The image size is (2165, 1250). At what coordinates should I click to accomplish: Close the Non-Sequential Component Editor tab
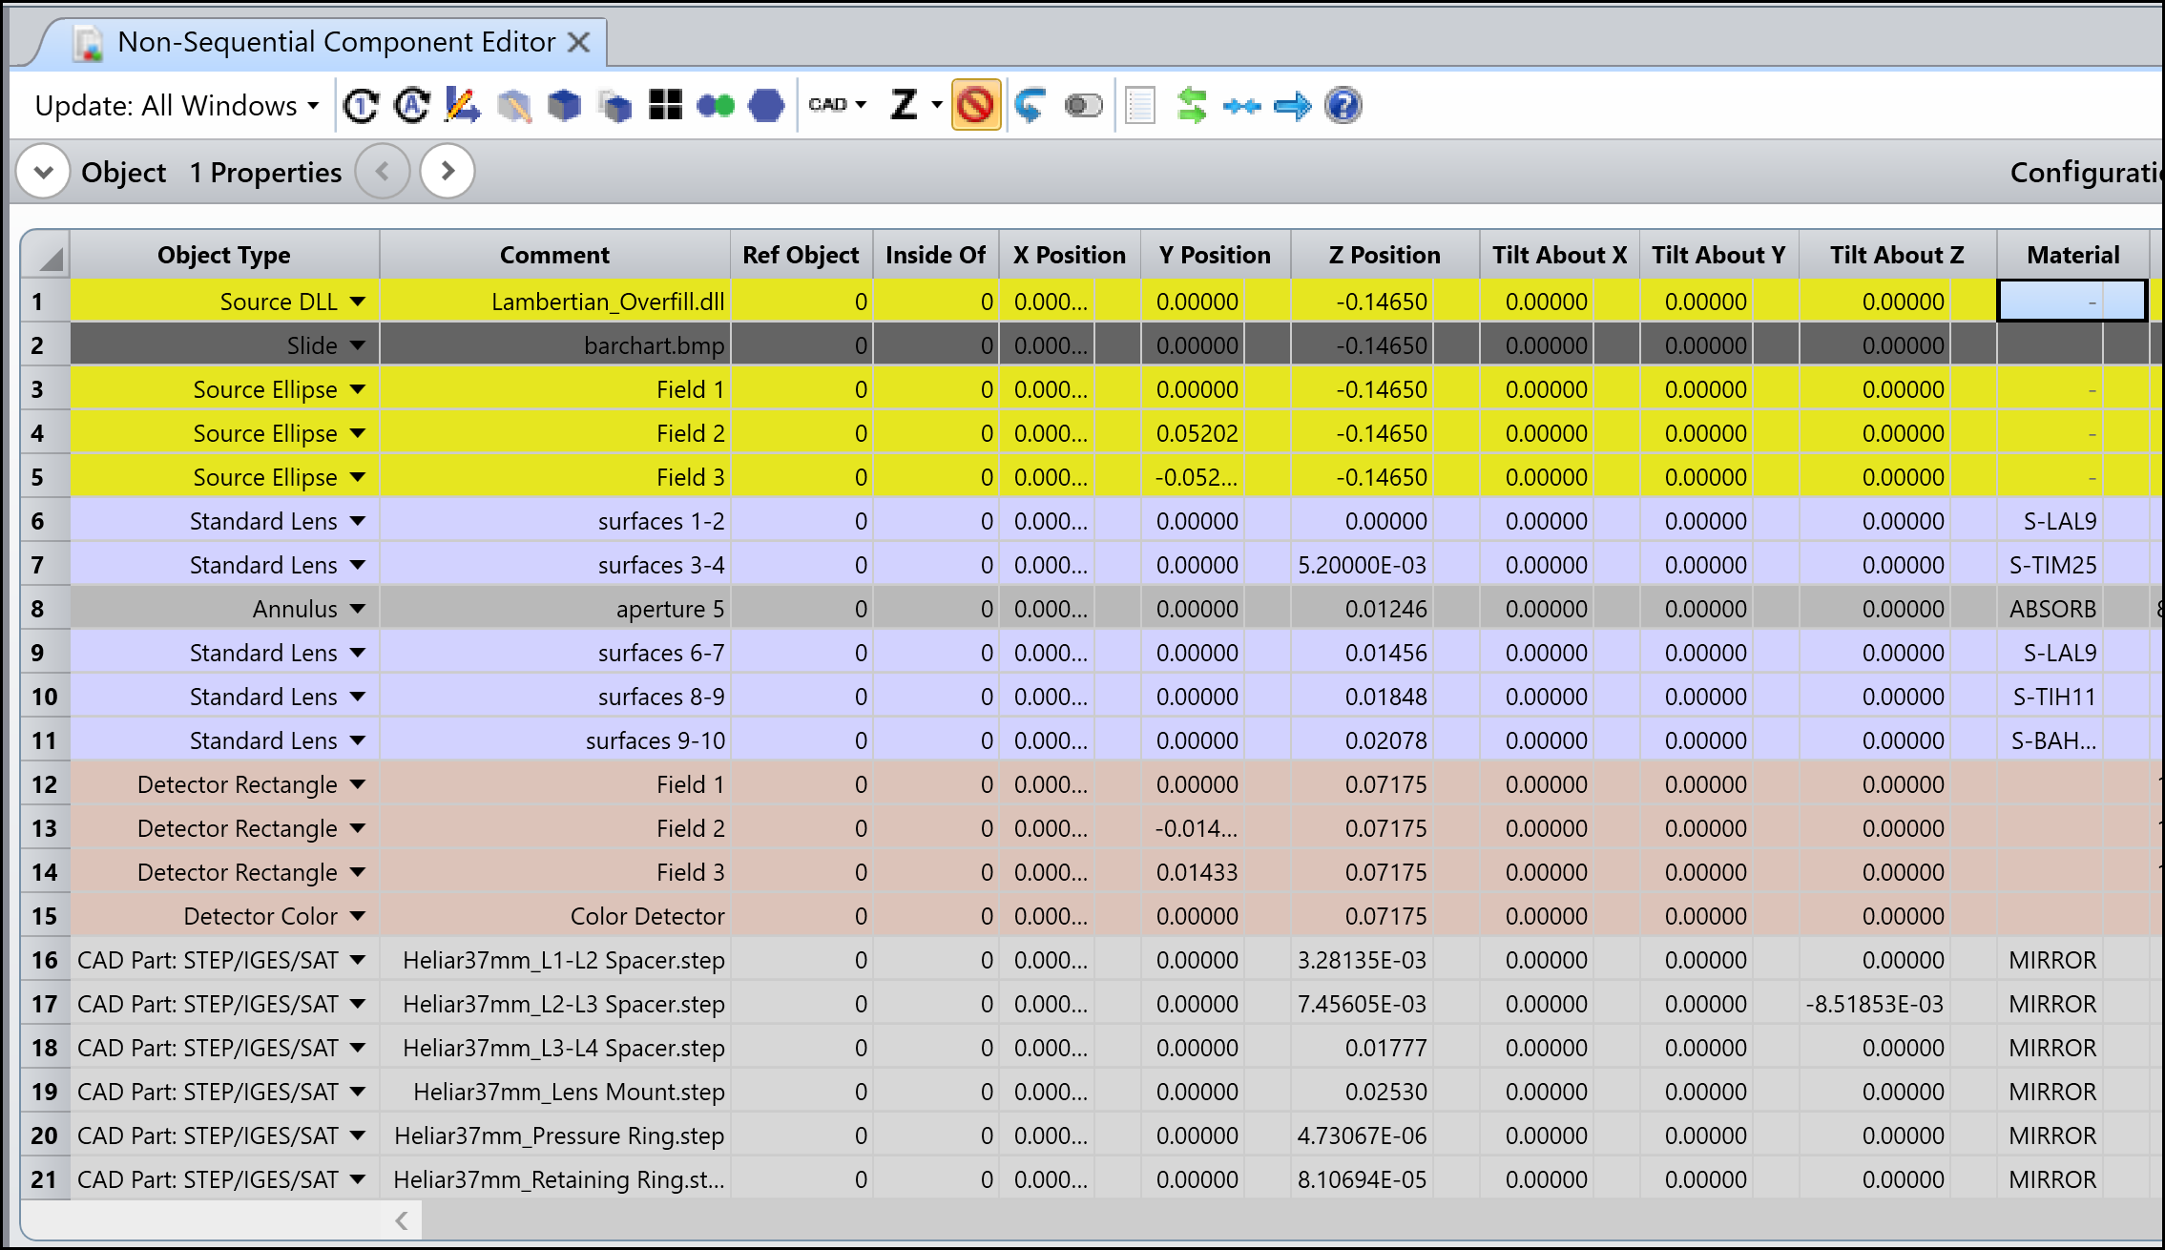click(x=578, y=42)
